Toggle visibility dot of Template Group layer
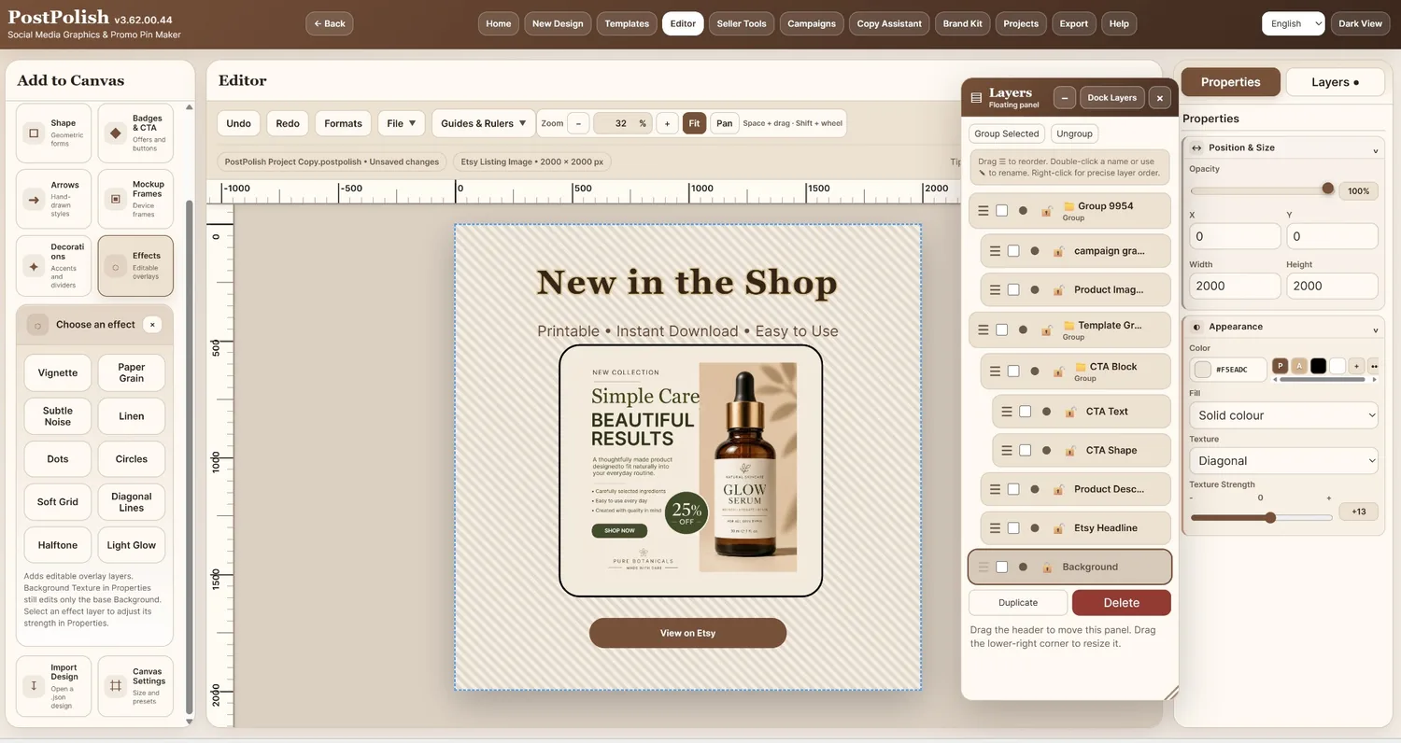The image size is (1401, 743). [x=1023, y=329]
